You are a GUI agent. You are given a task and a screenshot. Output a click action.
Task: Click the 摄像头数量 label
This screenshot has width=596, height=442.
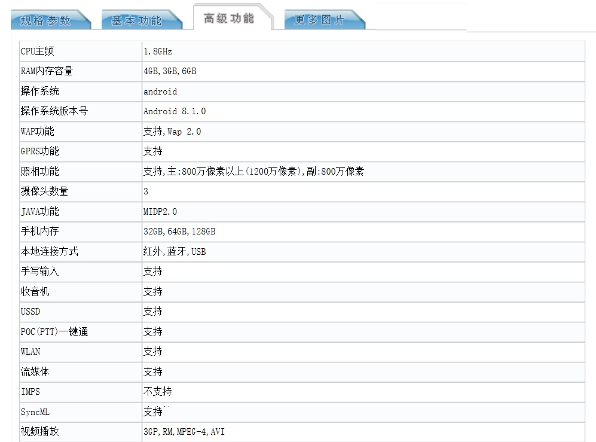(44, 191)
